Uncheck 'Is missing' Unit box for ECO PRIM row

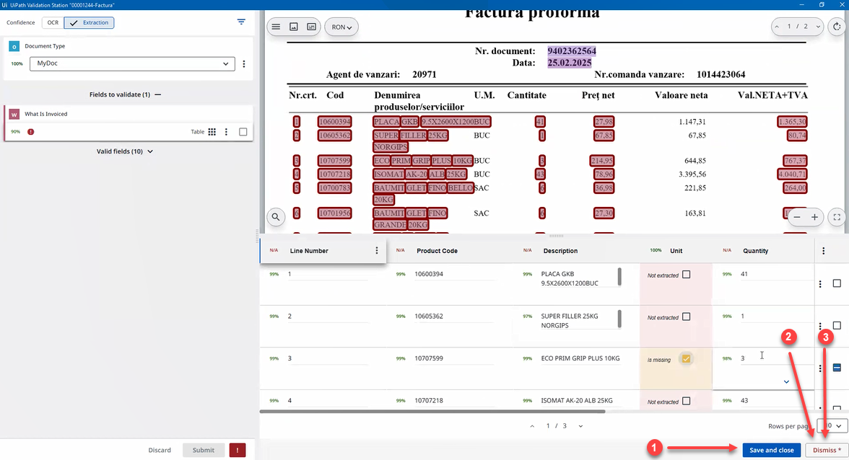(686, 359)
